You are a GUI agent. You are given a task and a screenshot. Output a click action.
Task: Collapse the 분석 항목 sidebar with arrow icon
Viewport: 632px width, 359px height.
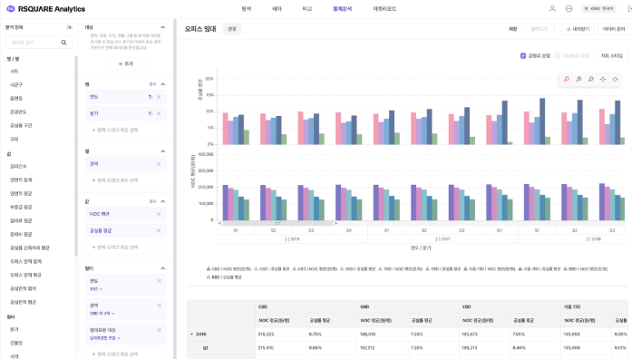click(70, 27)
